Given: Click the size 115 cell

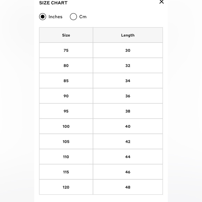Looking at the screenshot, I should [66, 172].
